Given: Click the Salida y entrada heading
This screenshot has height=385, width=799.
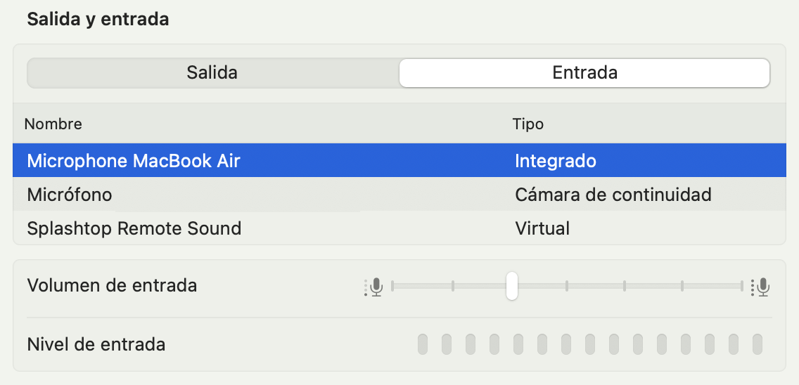Looking at the screenshot, I should pos(98,20).
